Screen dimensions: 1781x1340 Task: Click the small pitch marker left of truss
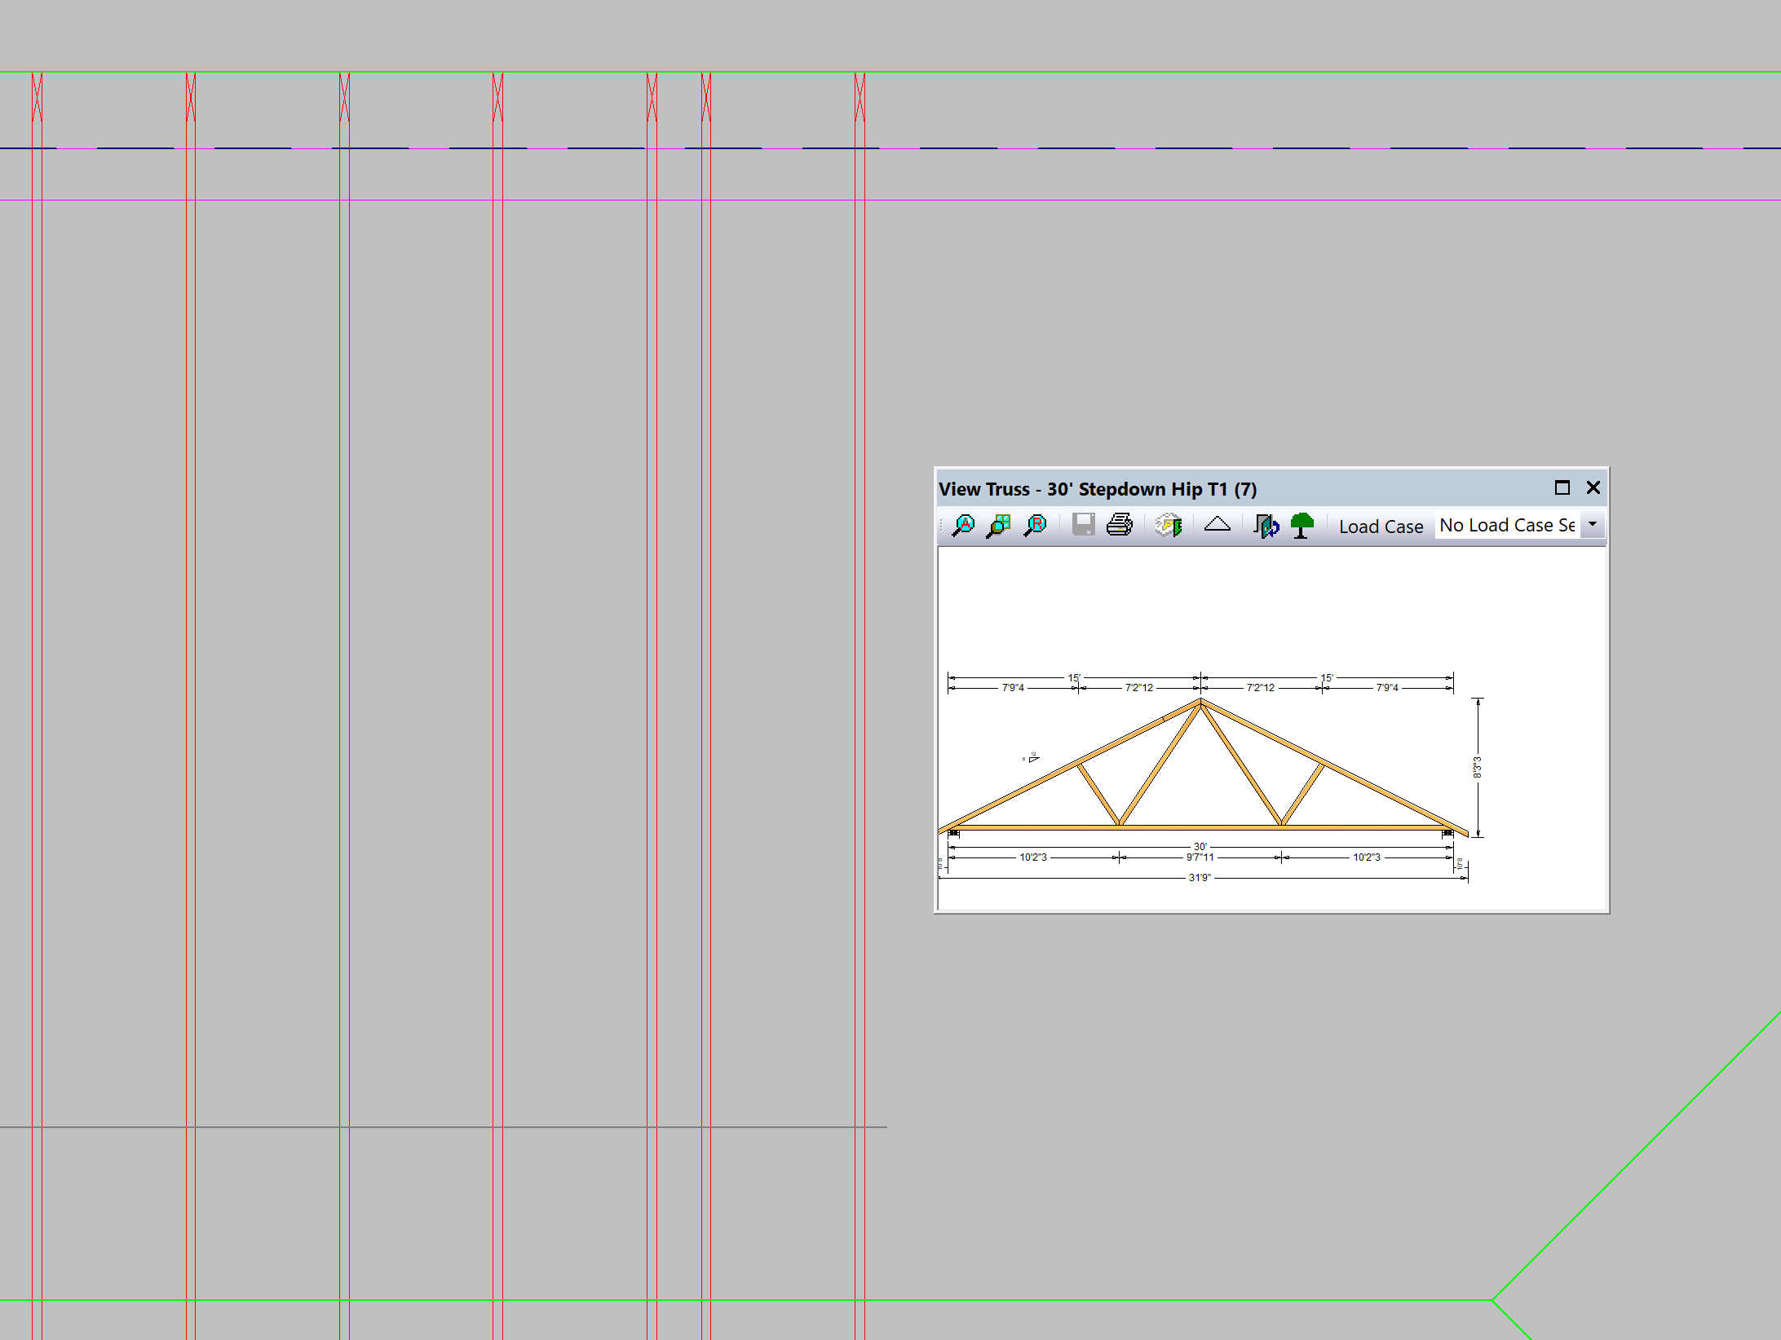tap(1032, 758)
